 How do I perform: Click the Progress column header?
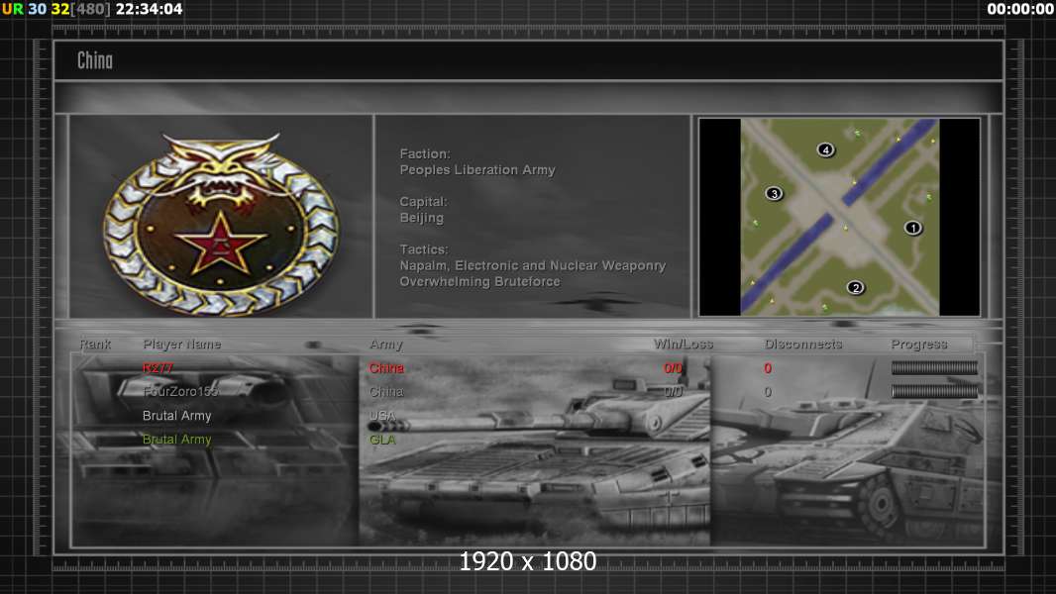(x=918, y=345)
